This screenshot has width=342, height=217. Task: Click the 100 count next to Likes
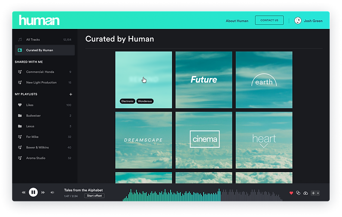point(69,105)
